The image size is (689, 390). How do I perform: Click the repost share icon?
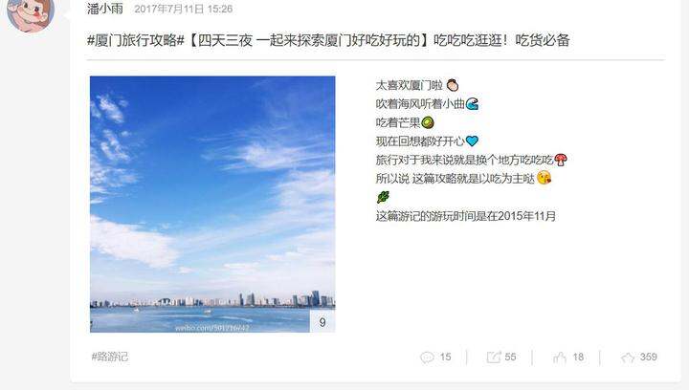494,357
